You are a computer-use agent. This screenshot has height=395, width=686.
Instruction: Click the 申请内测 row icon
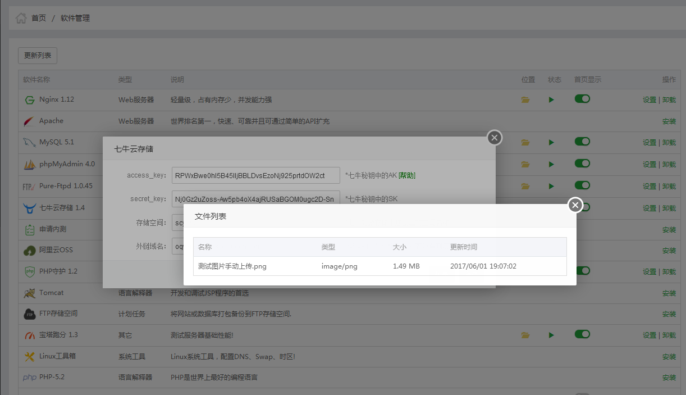click(29, 230)
